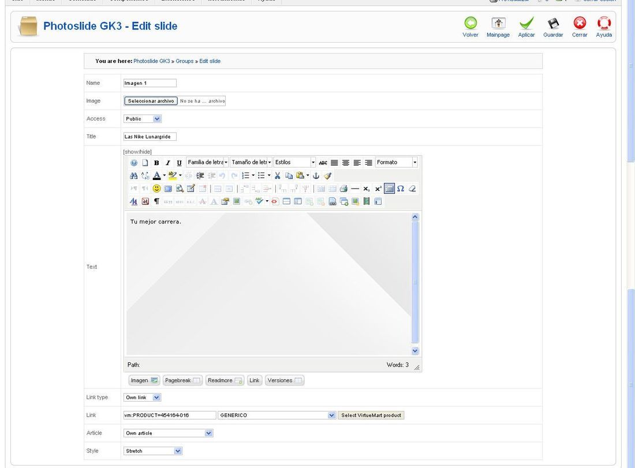Cut selection with the scissors icon
The width and height of the screenshot is (635, 468).
(x=278, y=175)
